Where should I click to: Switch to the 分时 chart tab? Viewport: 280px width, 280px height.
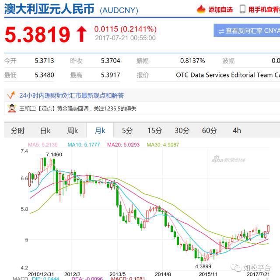coord(17,130)
